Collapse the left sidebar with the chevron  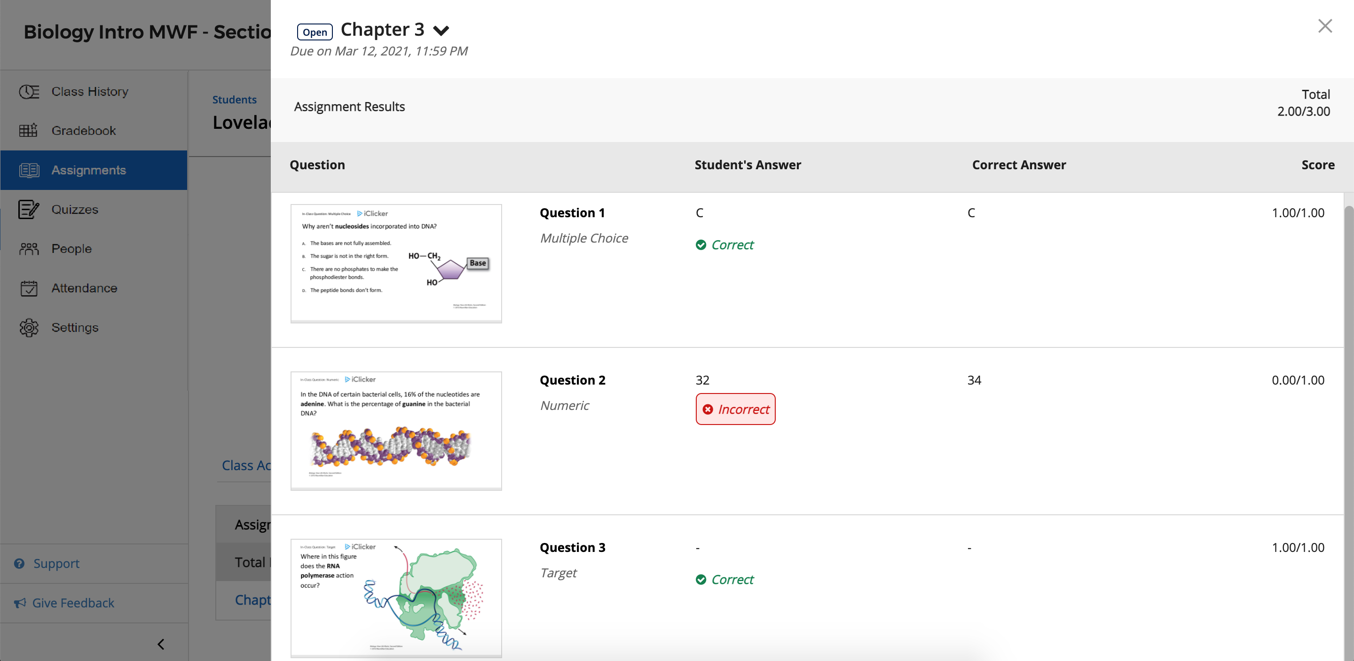tap(161, 643)
